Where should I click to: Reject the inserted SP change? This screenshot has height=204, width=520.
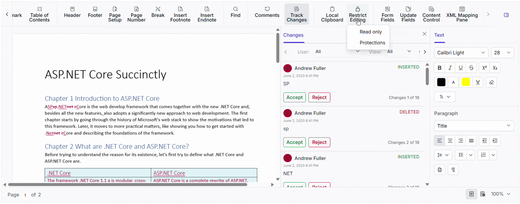click(319, 97)
